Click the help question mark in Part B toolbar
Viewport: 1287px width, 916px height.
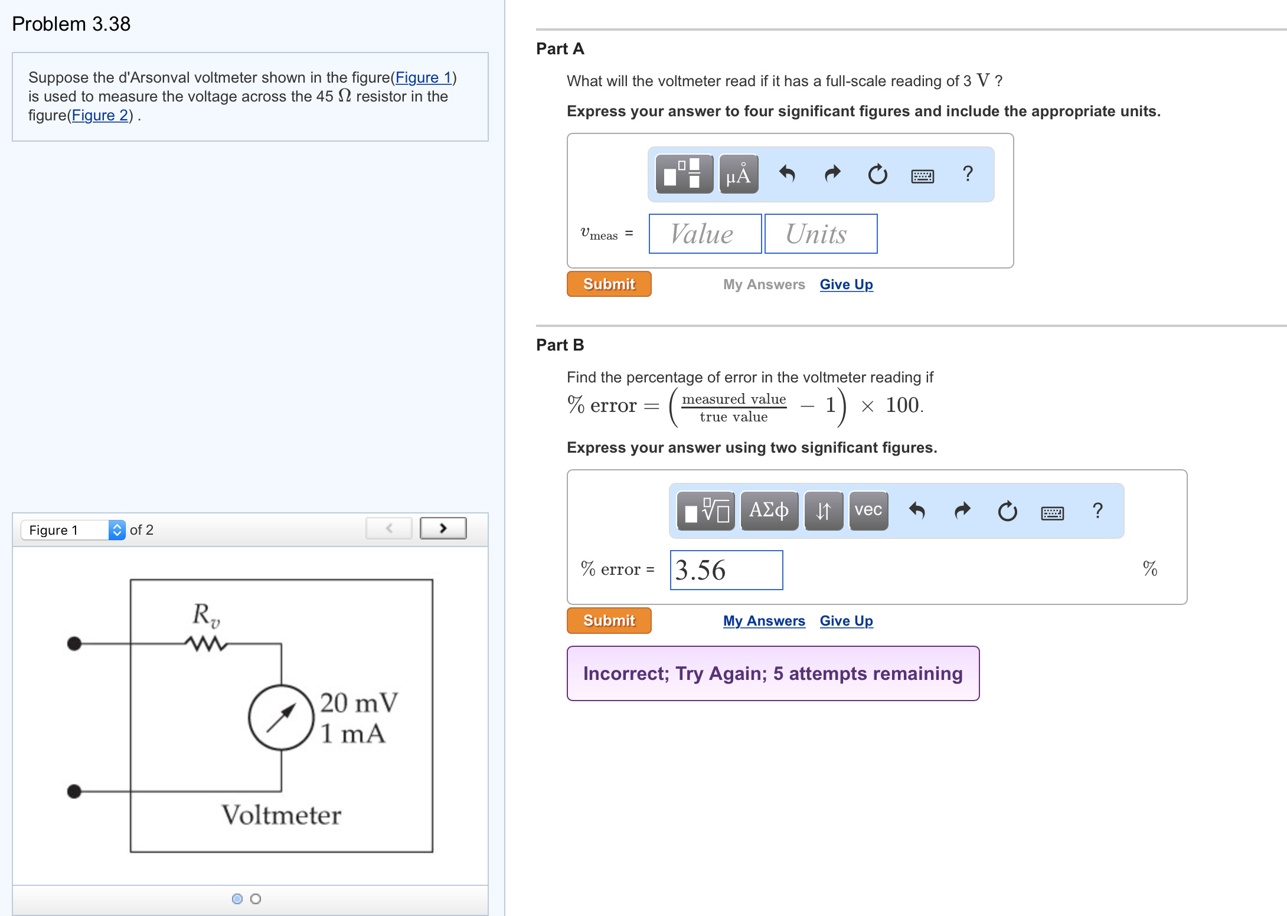tap(1098, 511)
